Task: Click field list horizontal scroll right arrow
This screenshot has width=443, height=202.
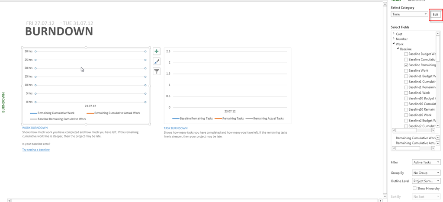Action: (433, 130)
